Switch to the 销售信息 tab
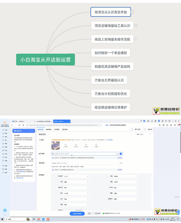This screenshot has width=181, height=223. tap(49, 130)
